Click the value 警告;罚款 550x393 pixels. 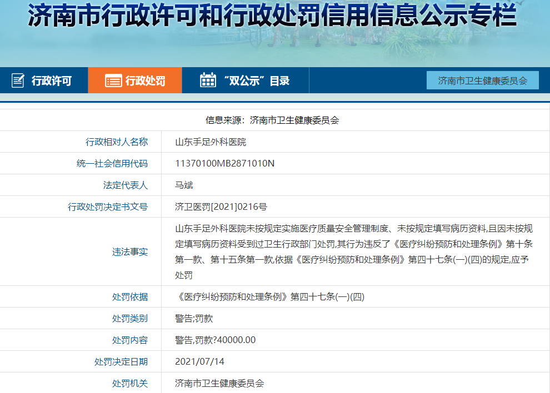194,319
